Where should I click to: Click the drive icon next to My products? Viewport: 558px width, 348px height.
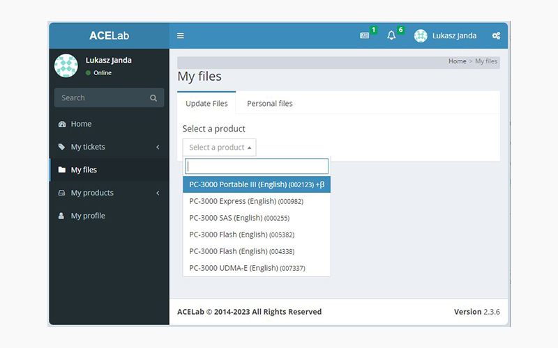61,193
